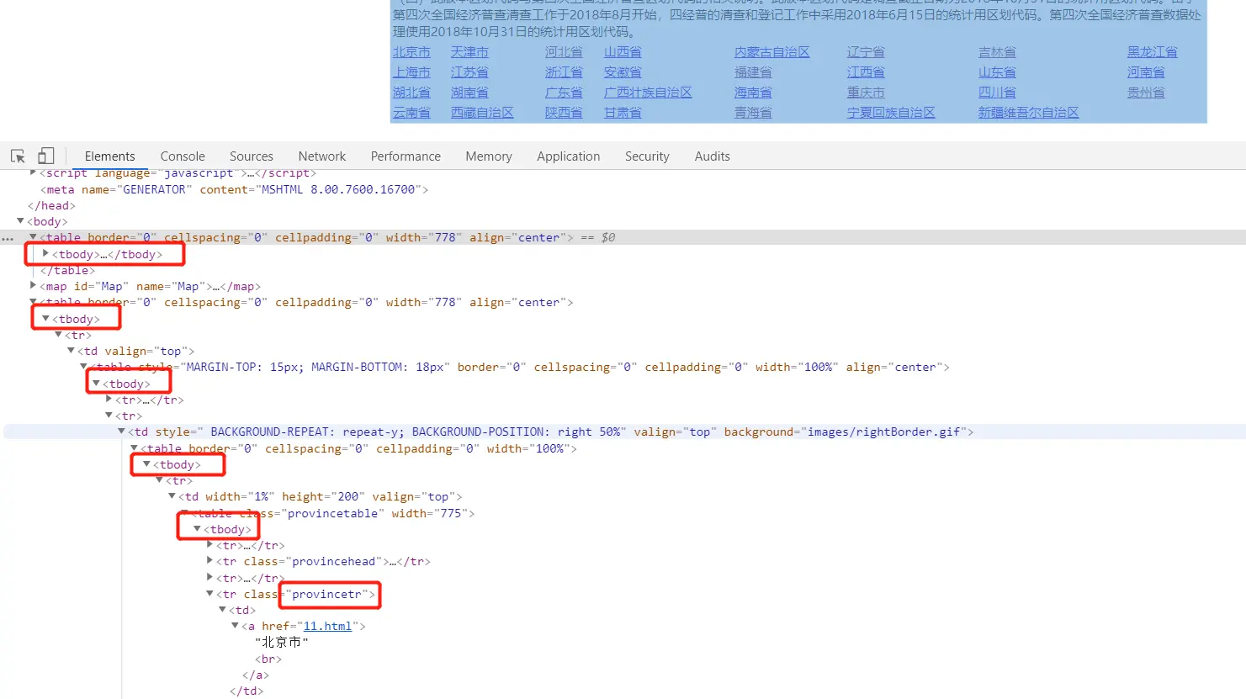The image size is (1246, 699).
Task: Open the 西藏自治区 link
Action: pyautogui.click(x=482, y=113)
